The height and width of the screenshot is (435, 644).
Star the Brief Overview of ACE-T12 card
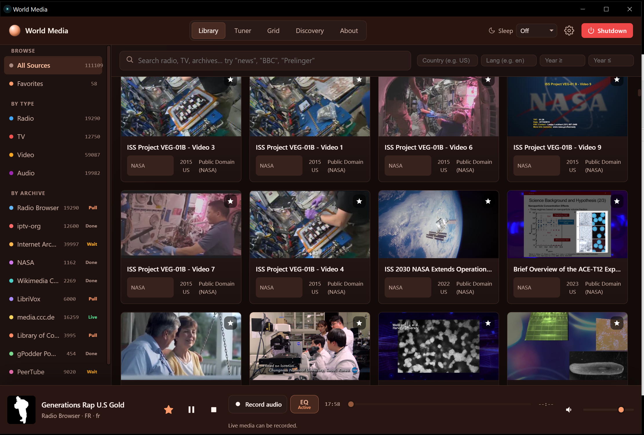[617, 201]
